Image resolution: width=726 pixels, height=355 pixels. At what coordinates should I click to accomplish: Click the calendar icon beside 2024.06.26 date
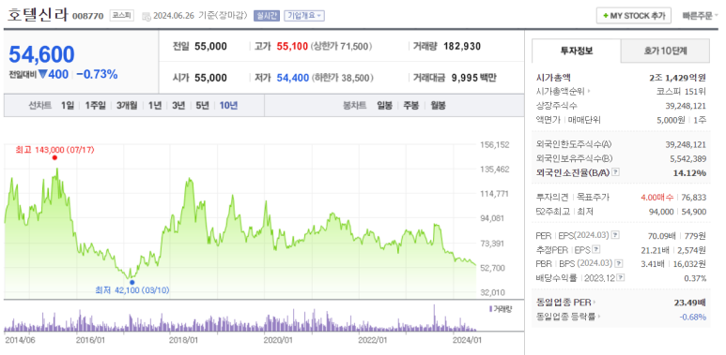[147, 16]
